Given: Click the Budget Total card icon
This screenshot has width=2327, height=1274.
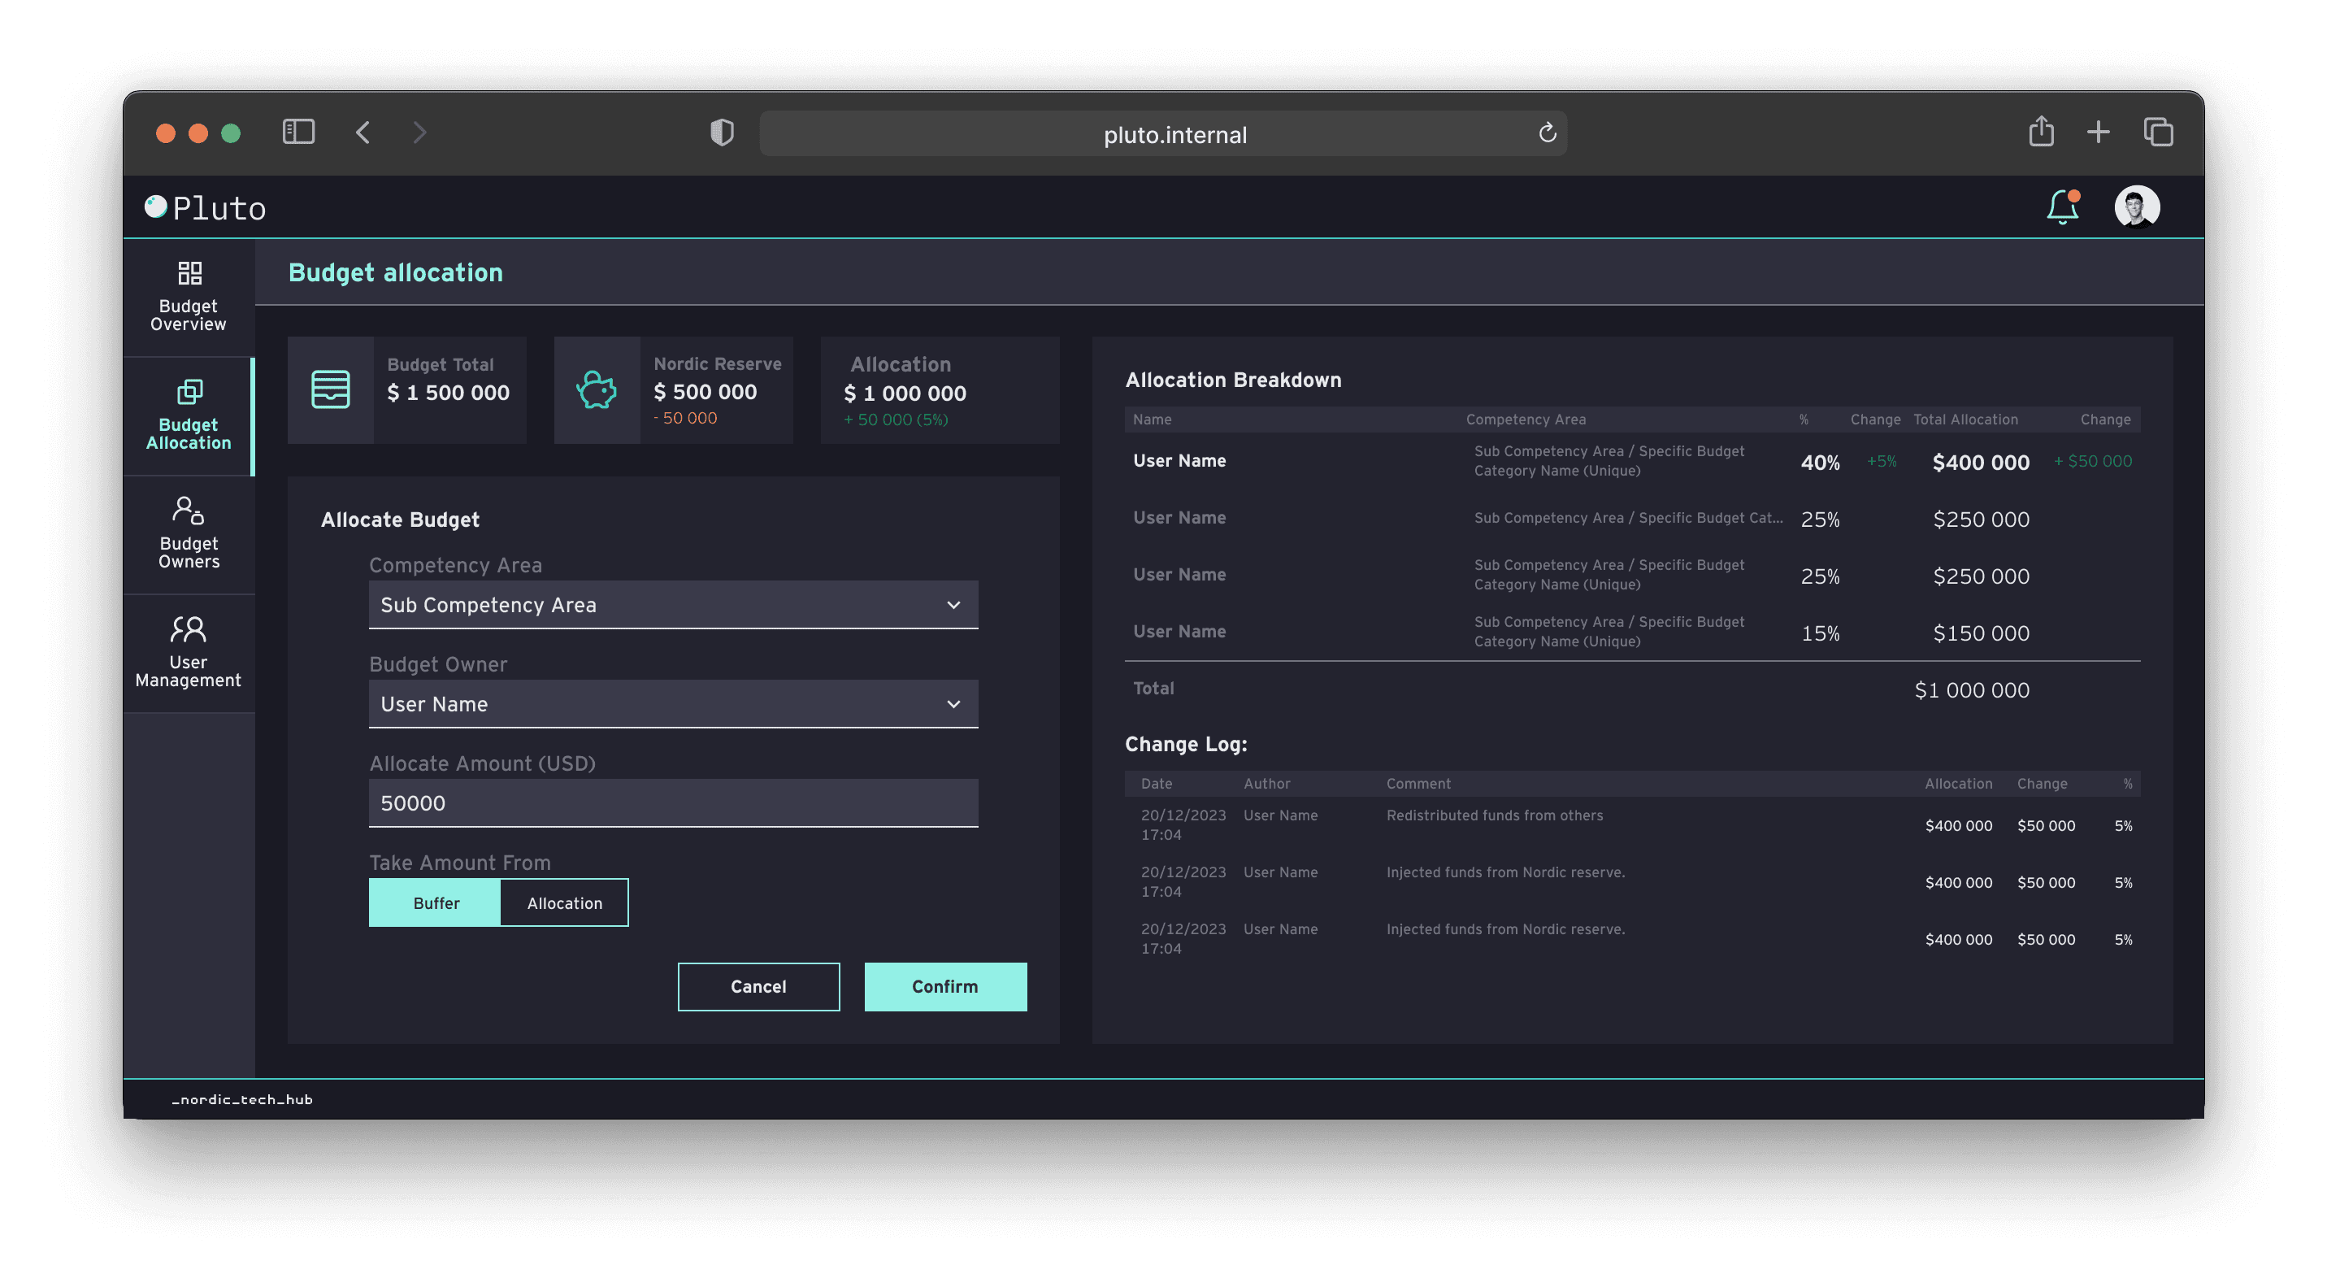Looking at the screenshot, I should point(331,390).
